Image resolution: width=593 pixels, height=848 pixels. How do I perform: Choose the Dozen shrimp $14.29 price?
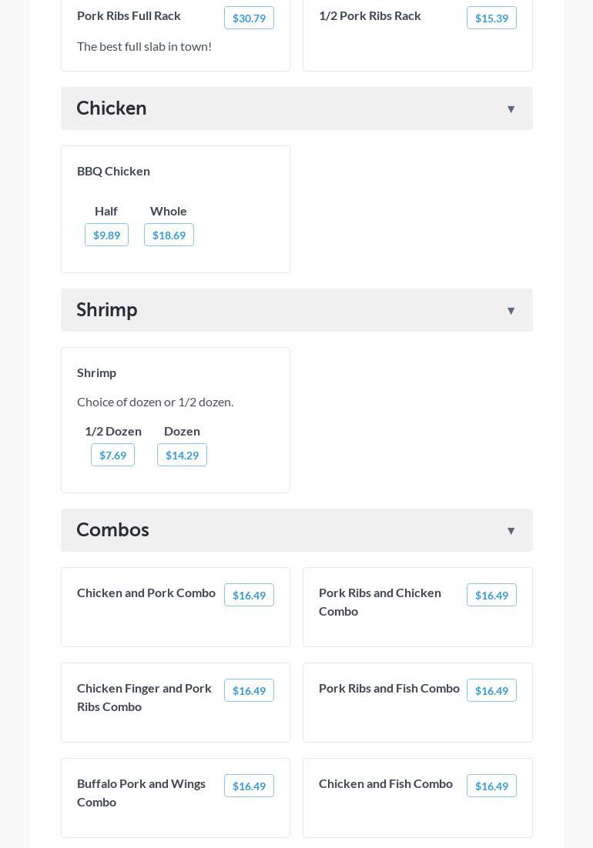click(x=182, y=455)
